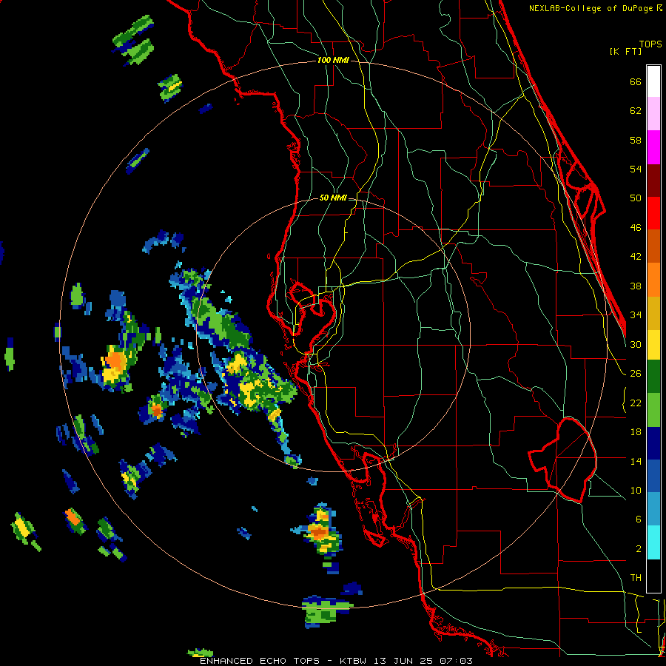
Task: Click the TH threshold legend label
Action: coord(636,578)
